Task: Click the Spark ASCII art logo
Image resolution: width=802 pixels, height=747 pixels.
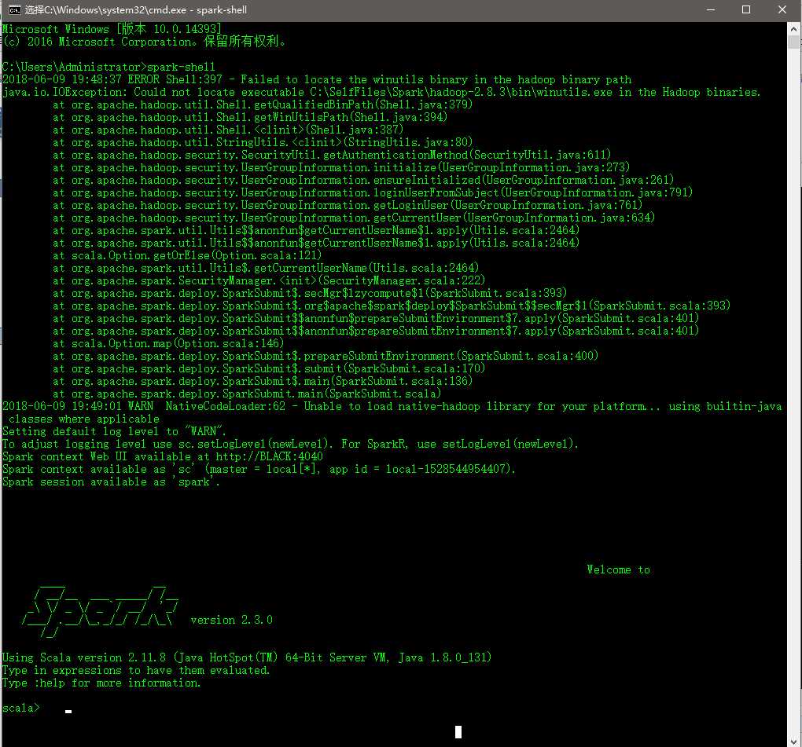Action: pyautogui.click(x=101, y=612)
